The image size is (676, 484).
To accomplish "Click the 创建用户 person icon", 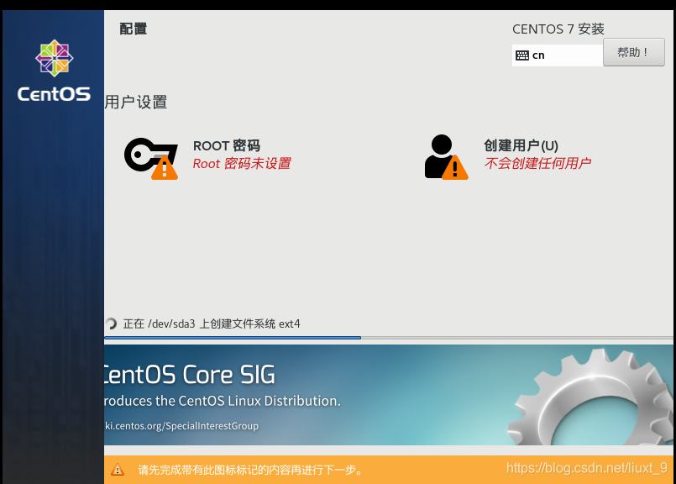I will pos(446,157).
